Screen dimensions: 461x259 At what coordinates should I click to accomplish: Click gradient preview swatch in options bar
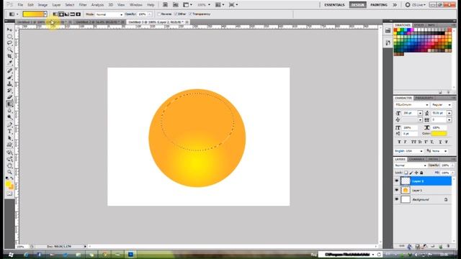(33, 14)
